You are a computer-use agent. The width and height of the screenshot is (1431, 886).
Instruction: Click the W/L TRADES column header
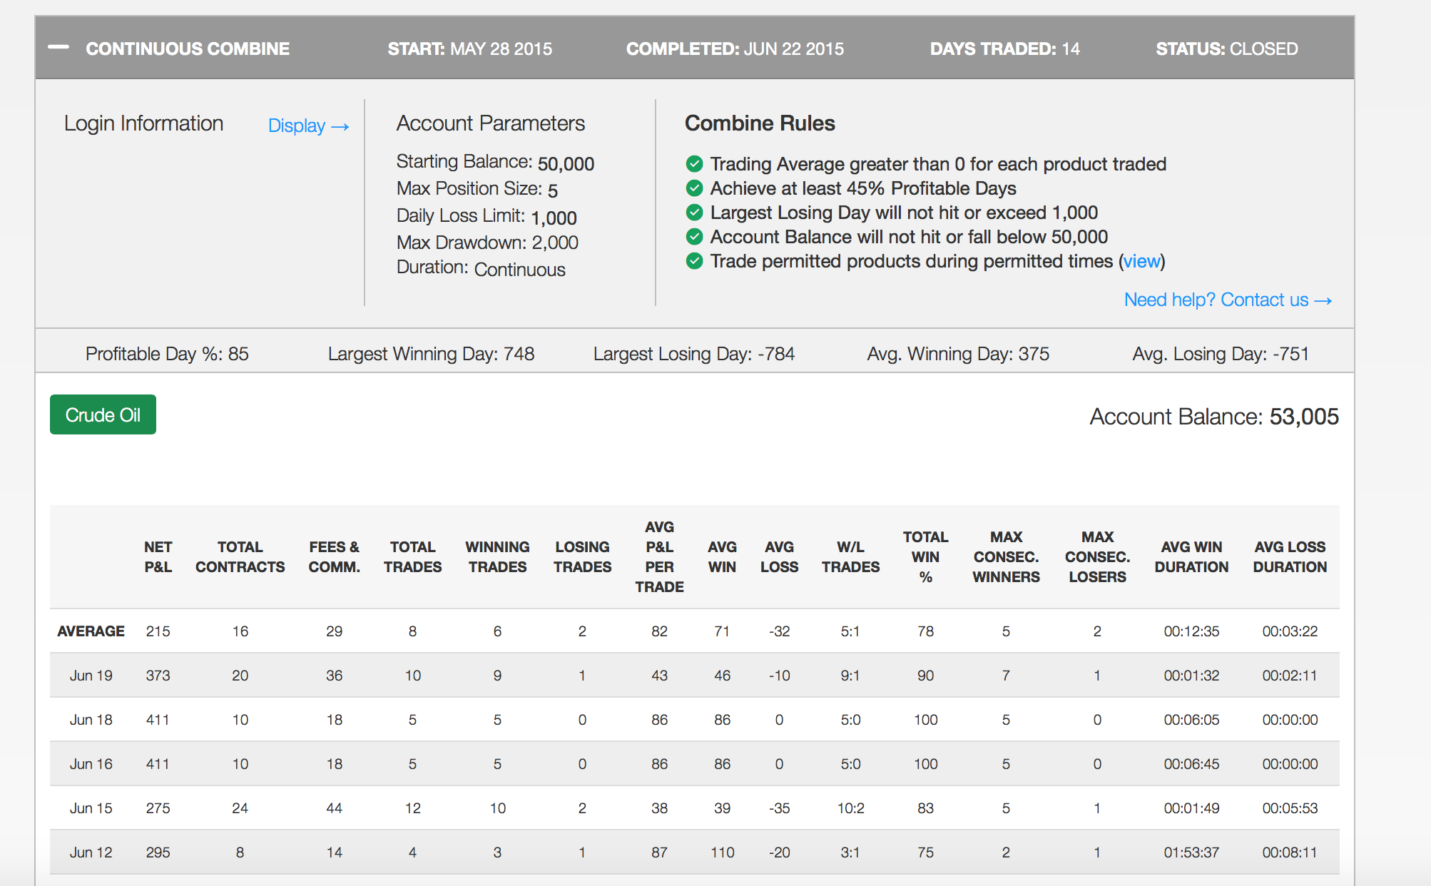850,556
